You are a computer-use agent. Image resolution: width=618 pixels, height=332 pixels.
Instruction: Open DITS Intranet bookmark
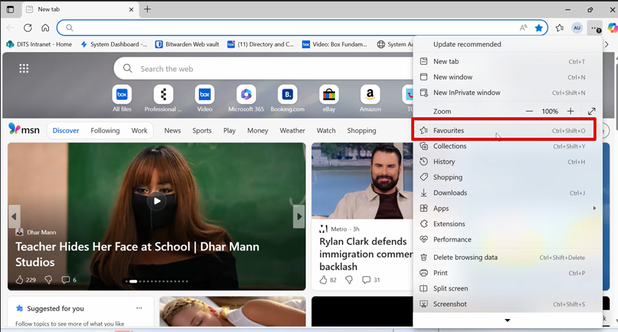[x=39, y=45]
